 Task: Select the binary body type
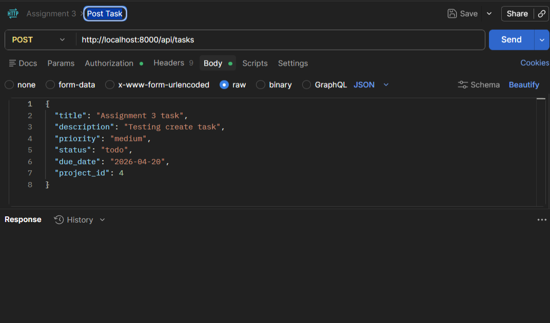261,85
